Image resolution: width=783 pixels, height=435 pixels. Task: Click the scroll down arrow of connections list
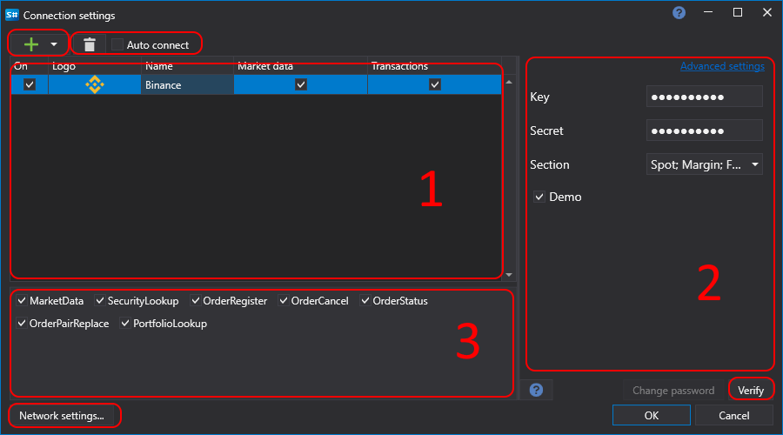pos(509,275)
